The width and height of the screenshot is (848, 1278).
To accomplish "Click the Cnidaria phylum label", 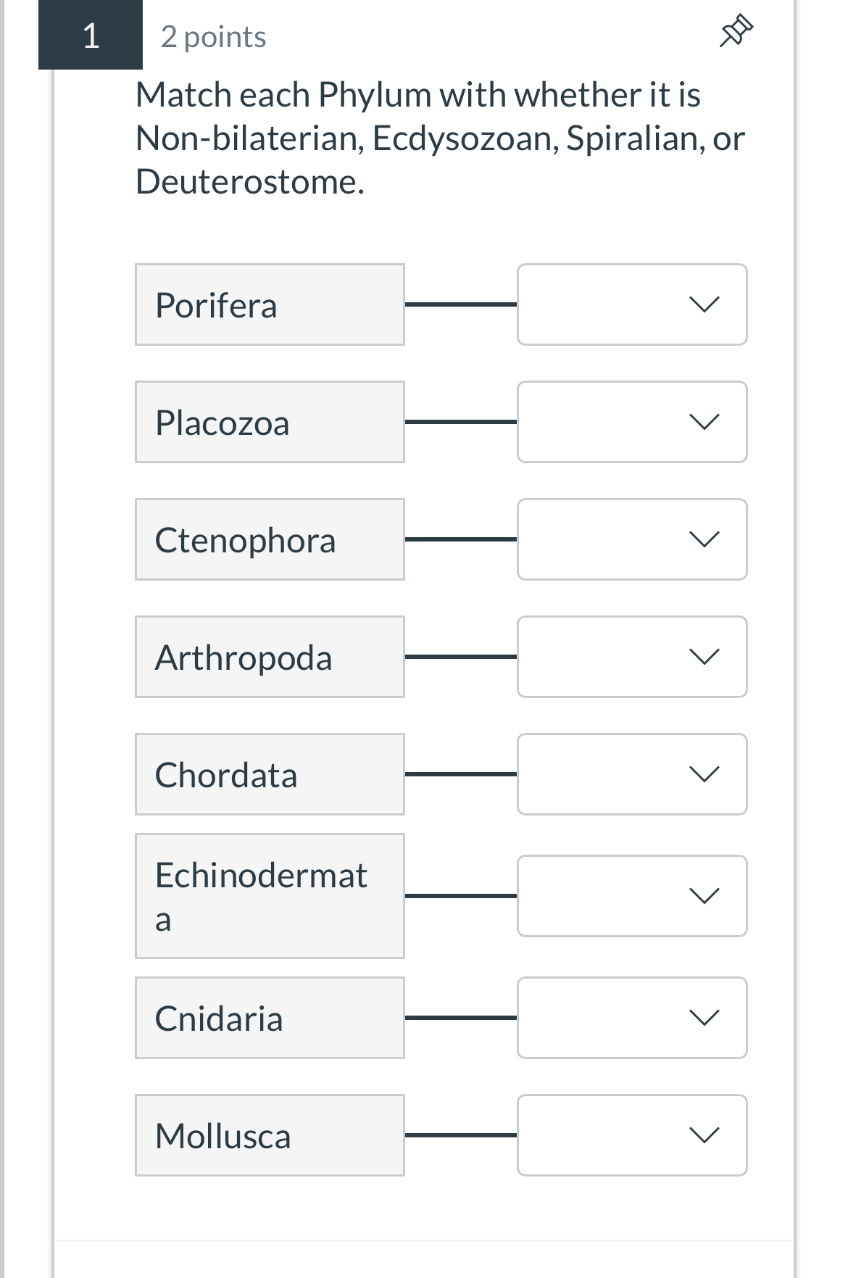I will pos(269,1018).
